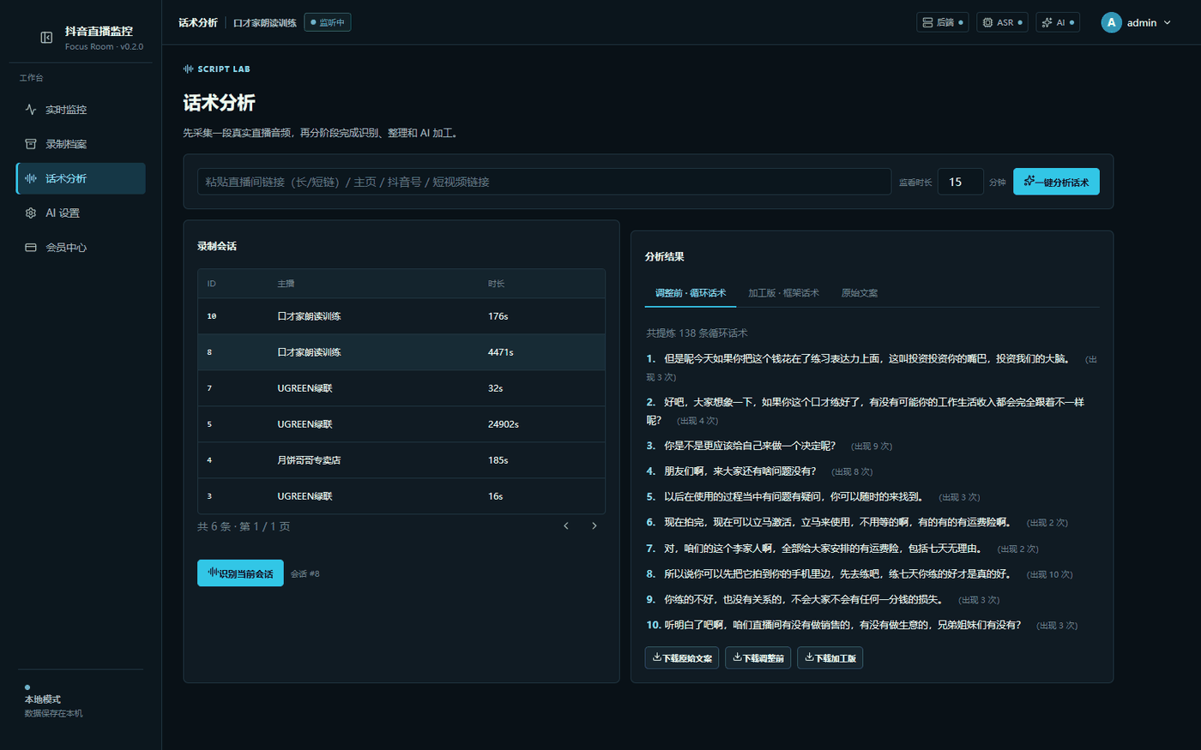Image resolution: width=1201 pixels, height=750 pixels.
Task: Go to next page of sessions
Action: 594,526
